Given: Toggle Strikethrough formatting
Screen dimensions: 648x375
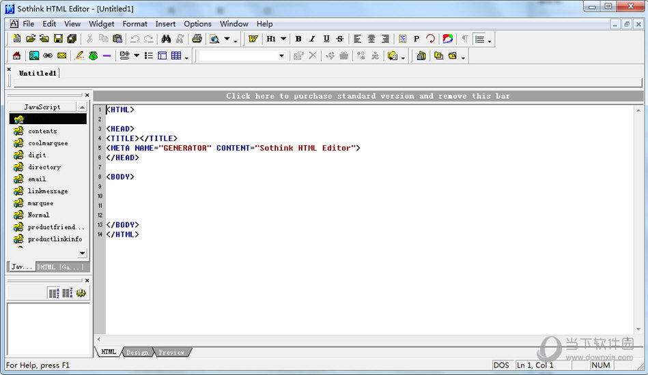Looking at the screenshot, I should pyautogui.click(x=339, y=39).
